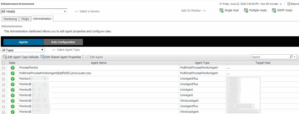
Task: Click into the Search input field
Action: (269, 57)
